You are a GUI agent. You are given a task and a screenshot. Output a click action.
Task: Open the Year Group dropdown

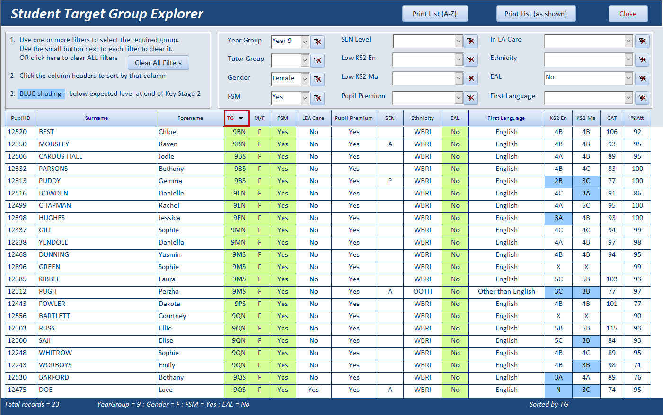[x=305, y=42]
